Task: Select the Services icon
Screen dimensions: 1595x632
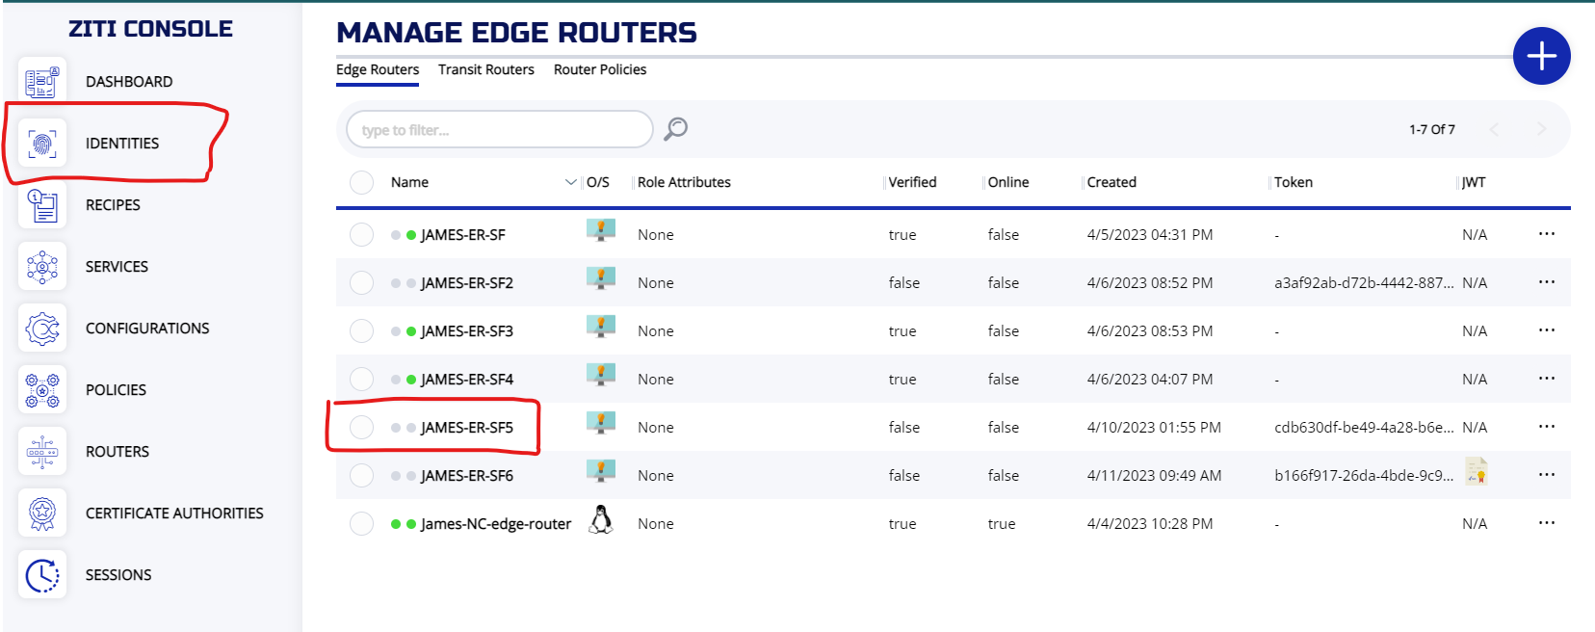Action: click(42, 267)
